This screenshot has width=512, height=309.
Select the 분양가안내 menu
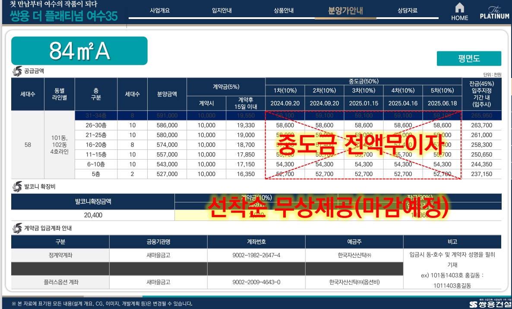tap(345, 11)
